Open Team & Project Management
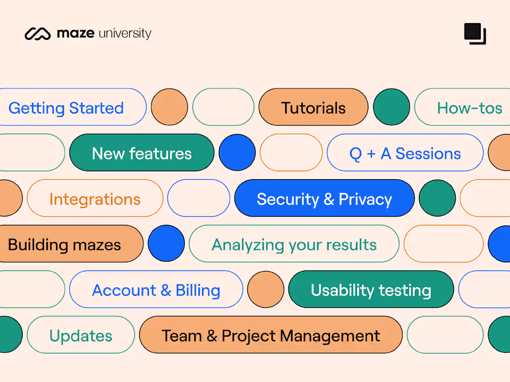The image size is (510, 382). pyautogui.click(x=271, y=335)
